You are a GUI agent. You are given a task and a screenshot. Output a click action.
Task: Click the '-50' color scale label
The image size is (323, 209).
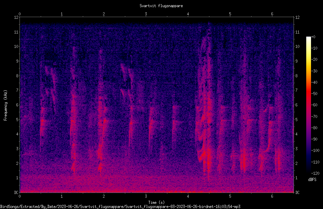(314, 94)
